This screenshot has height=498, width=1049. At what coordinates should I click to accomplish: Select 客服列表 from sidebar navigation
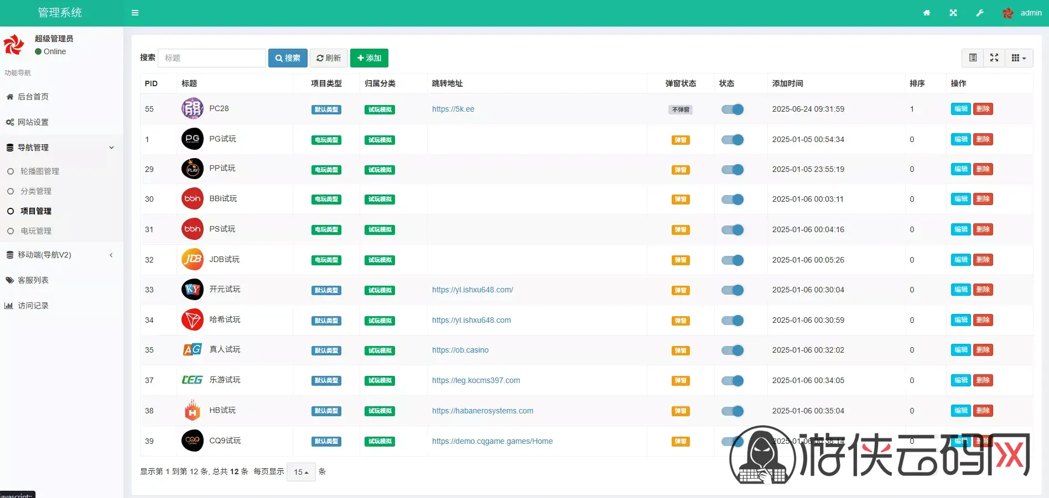click(x=33, y=280)
